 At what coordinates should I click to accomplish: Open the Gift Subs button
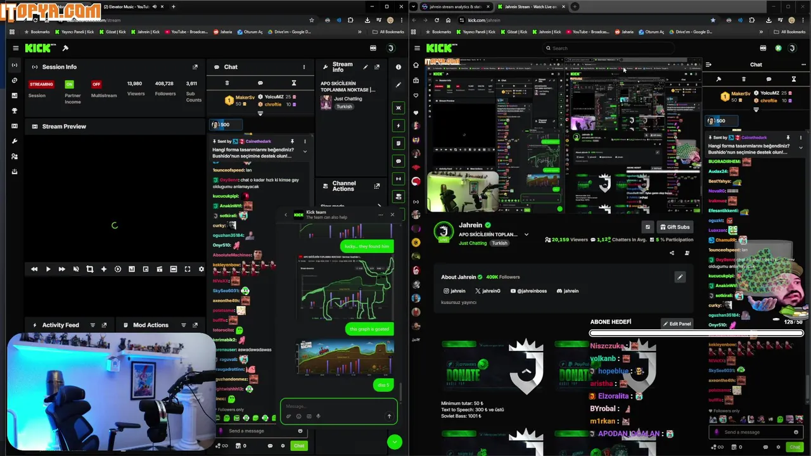[674, 227]
